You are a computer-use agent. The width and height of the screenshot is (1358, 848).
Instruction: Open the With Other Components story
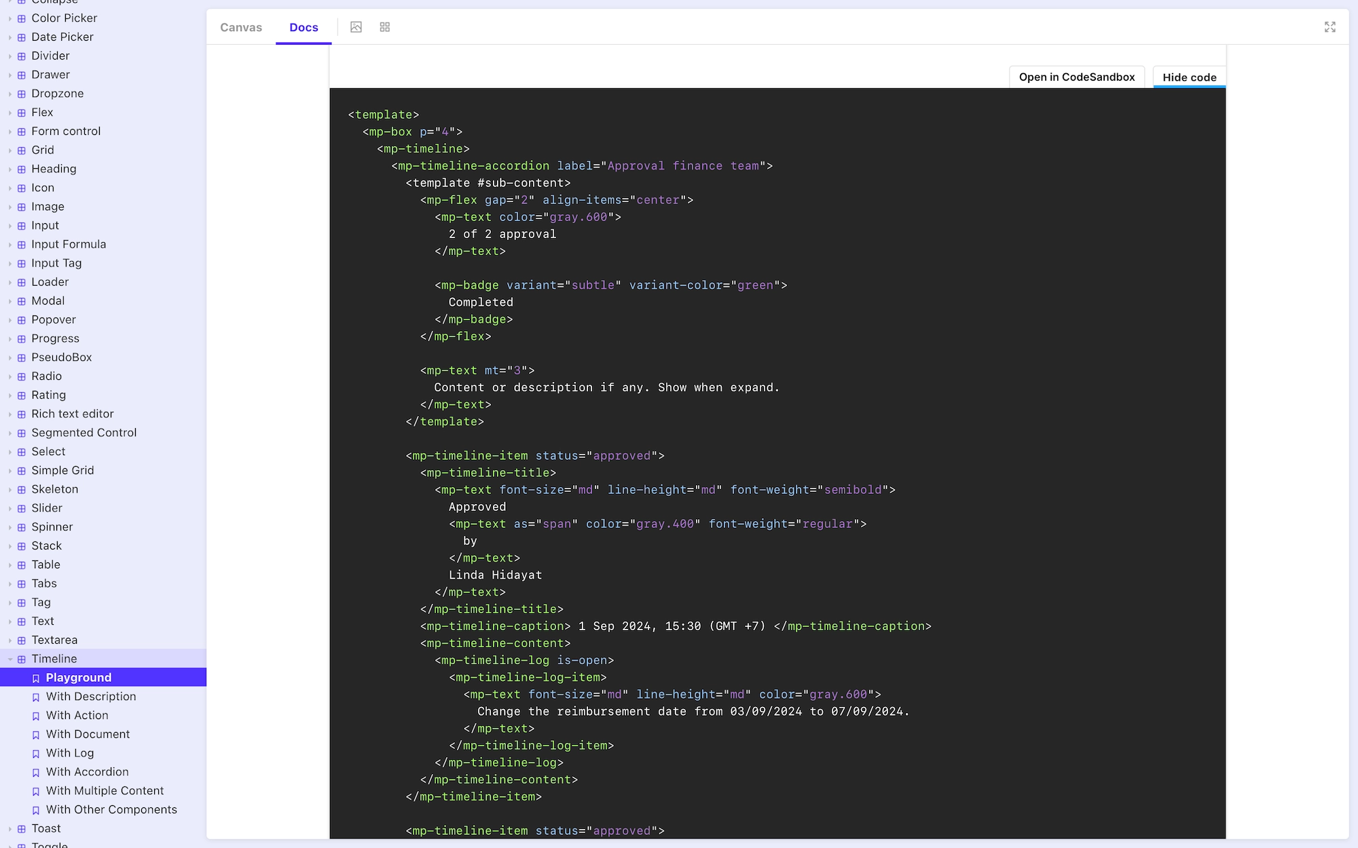111,810
